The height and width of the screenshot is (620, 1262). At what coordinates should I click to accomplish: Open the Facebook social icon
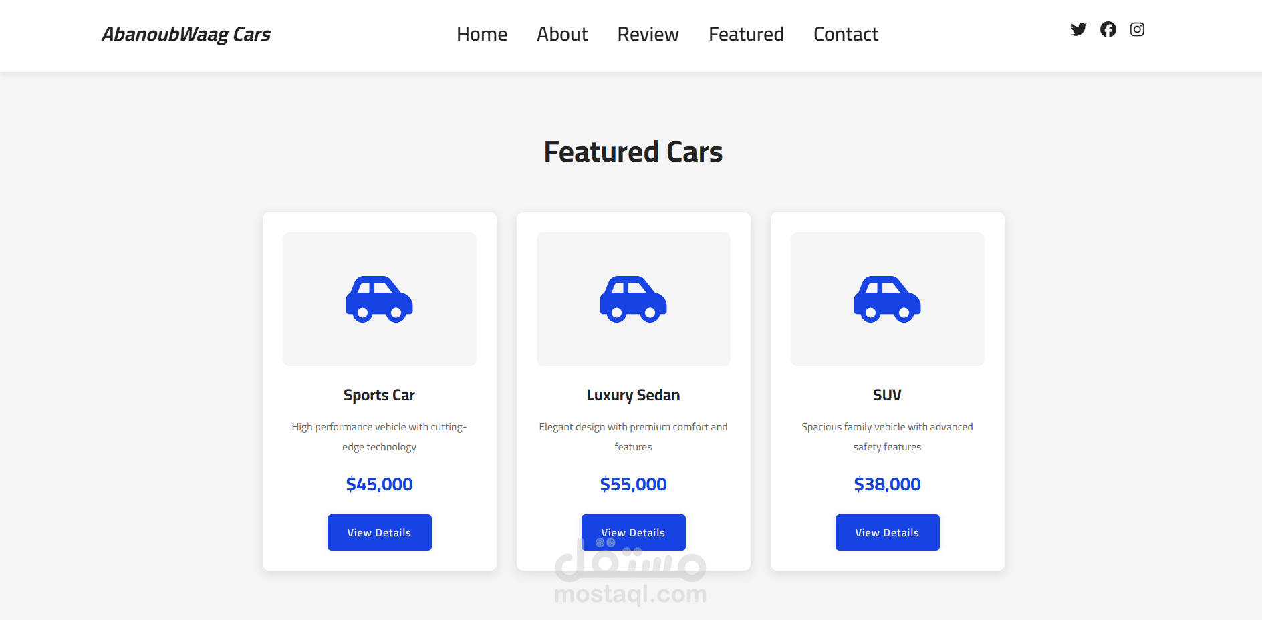click(1108, 29)
